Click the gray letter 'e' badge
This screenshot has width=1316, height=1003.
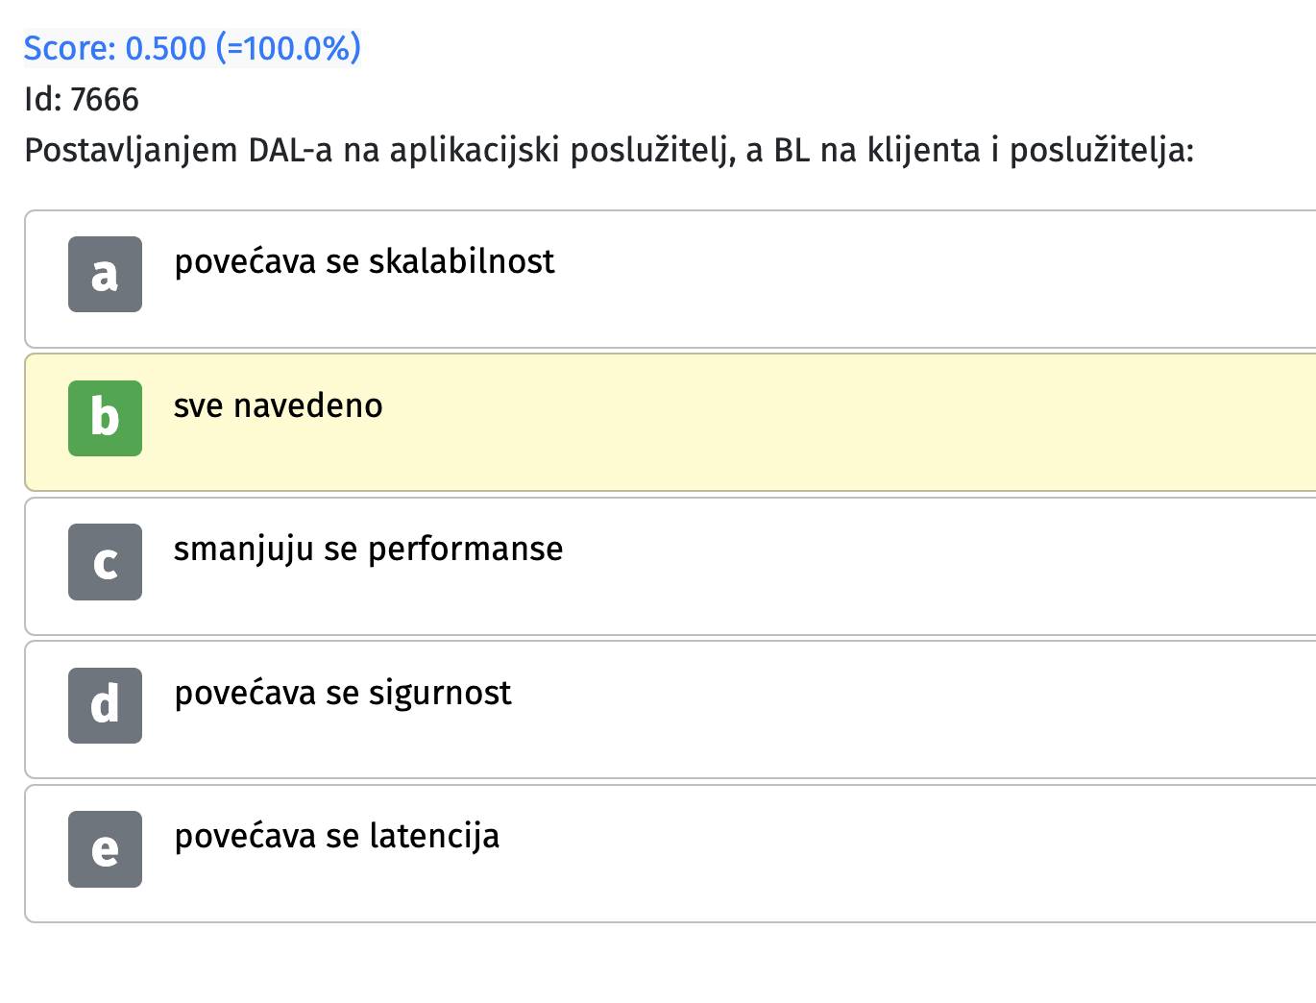105,849
